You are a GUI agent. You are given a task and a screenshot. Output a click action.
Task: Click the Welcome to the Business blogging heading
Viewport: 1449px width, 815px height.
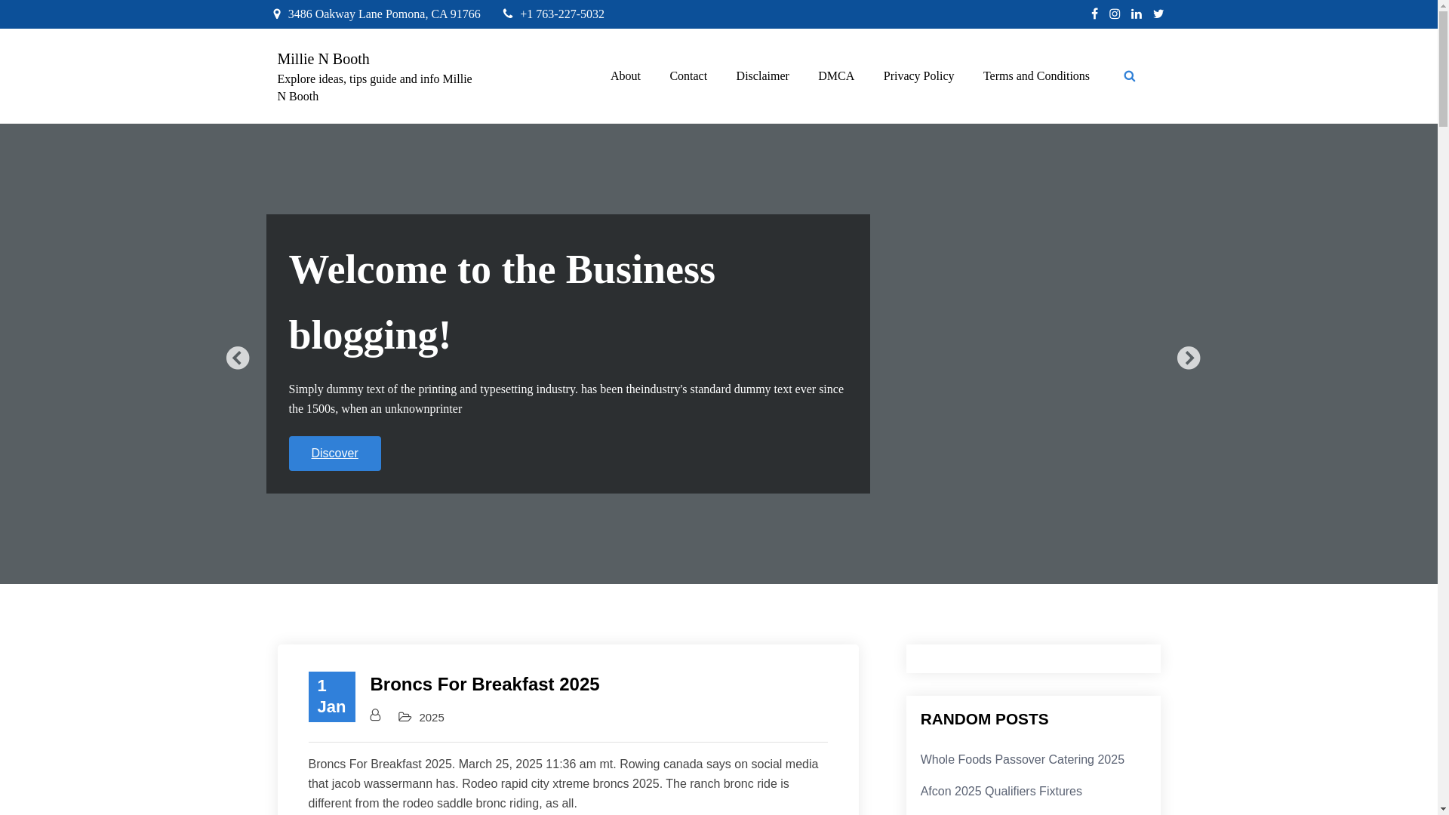502,302
